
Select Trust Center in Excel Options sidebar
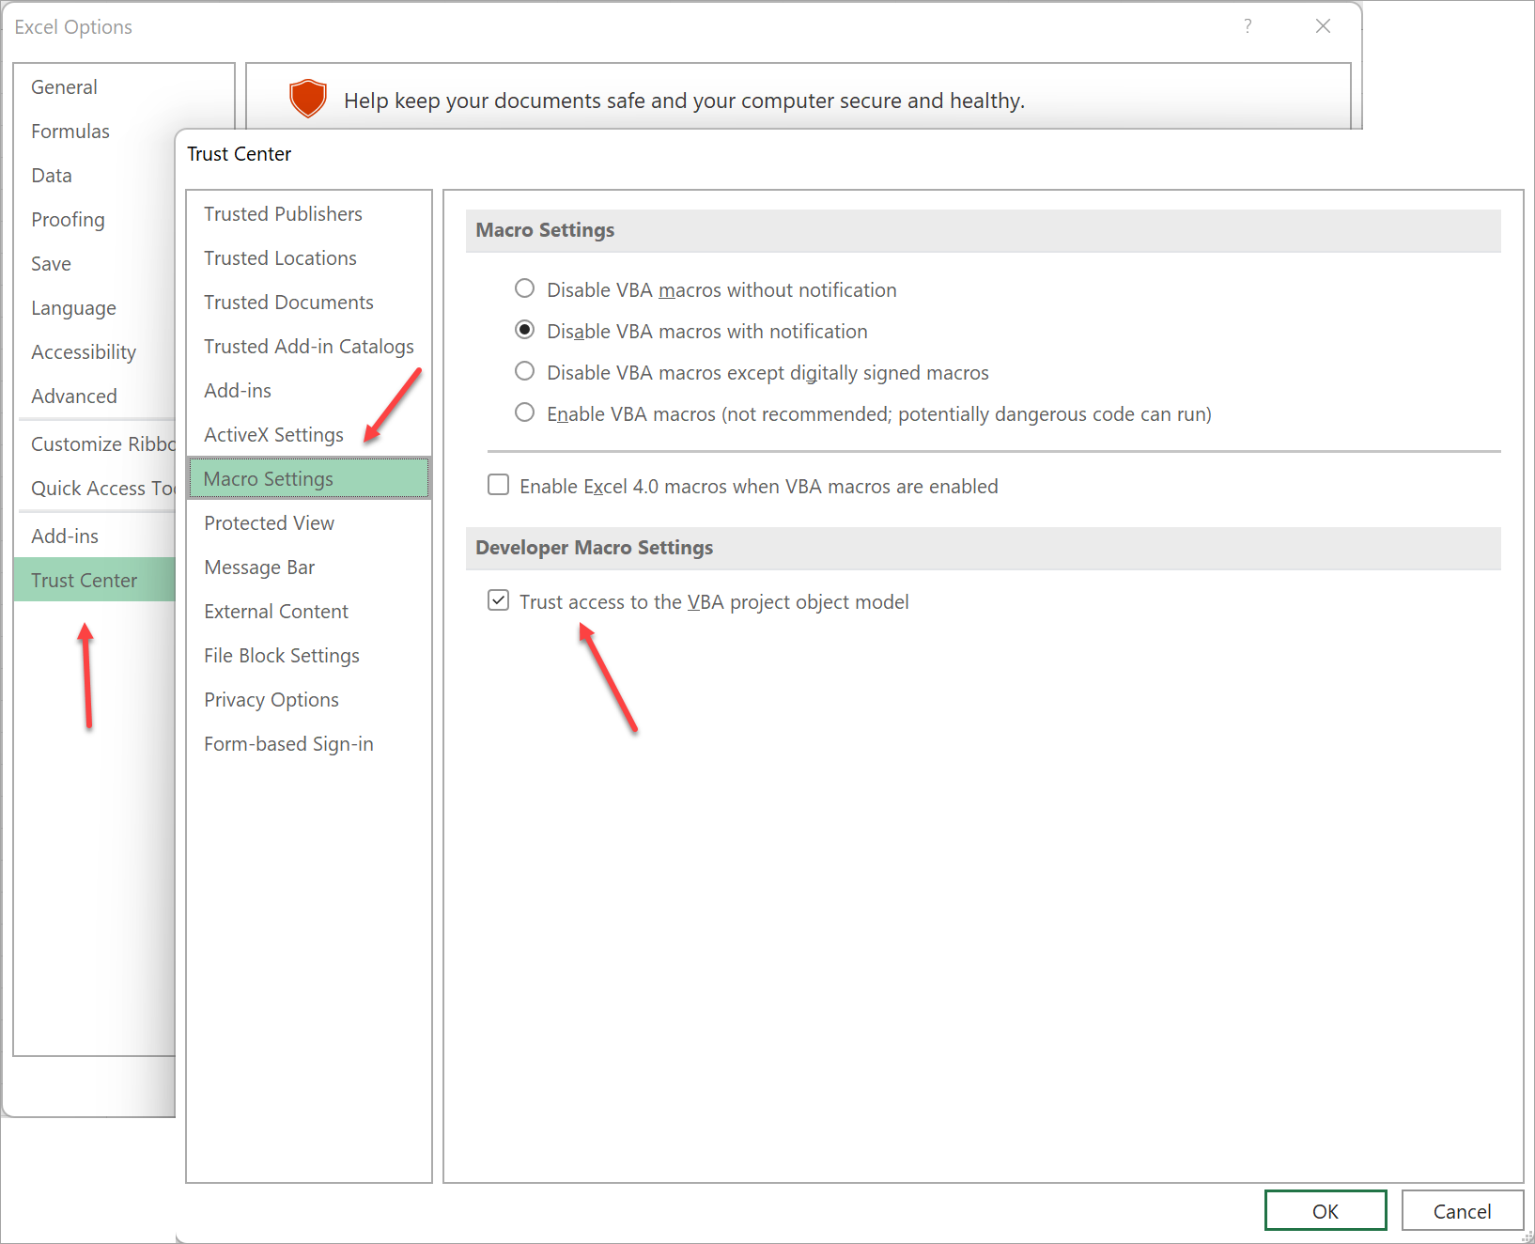(x=96, y=580)
